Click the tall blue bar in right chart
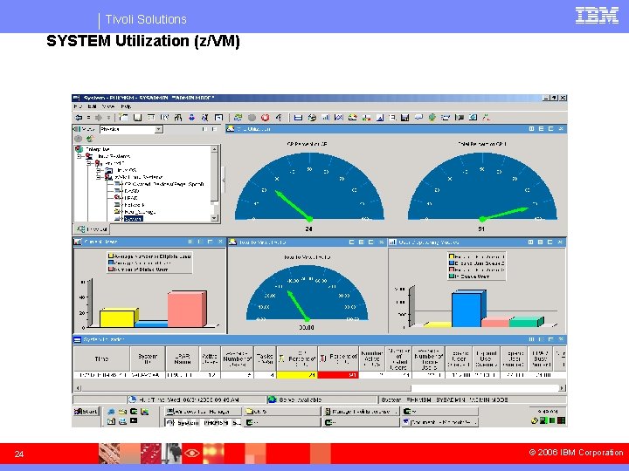Image resolution: width=629 pixels, height=471 pixels. (467, 310)
